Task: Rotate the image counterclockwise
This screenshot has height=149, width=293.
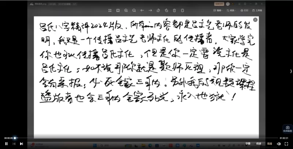Action: (158, 10)
